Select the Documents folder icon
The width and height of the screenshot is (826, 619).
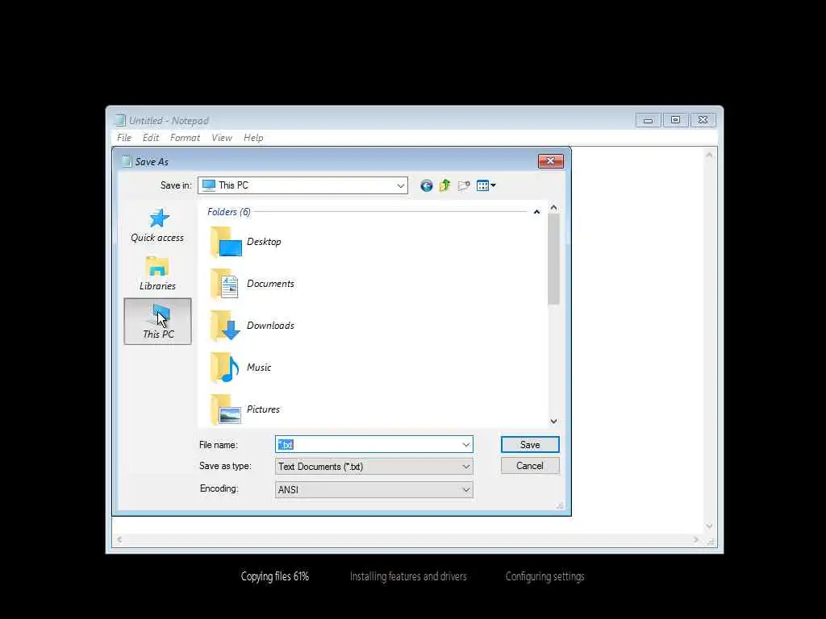tap(226, 284)
